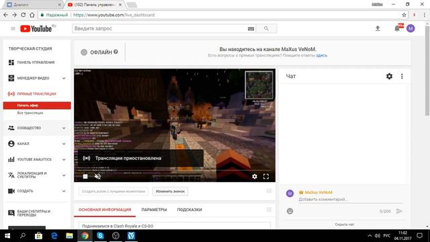Screen dimensions: 430x242
Task: Switch to Основная информация tab
Action: click(x=105, y=210)
